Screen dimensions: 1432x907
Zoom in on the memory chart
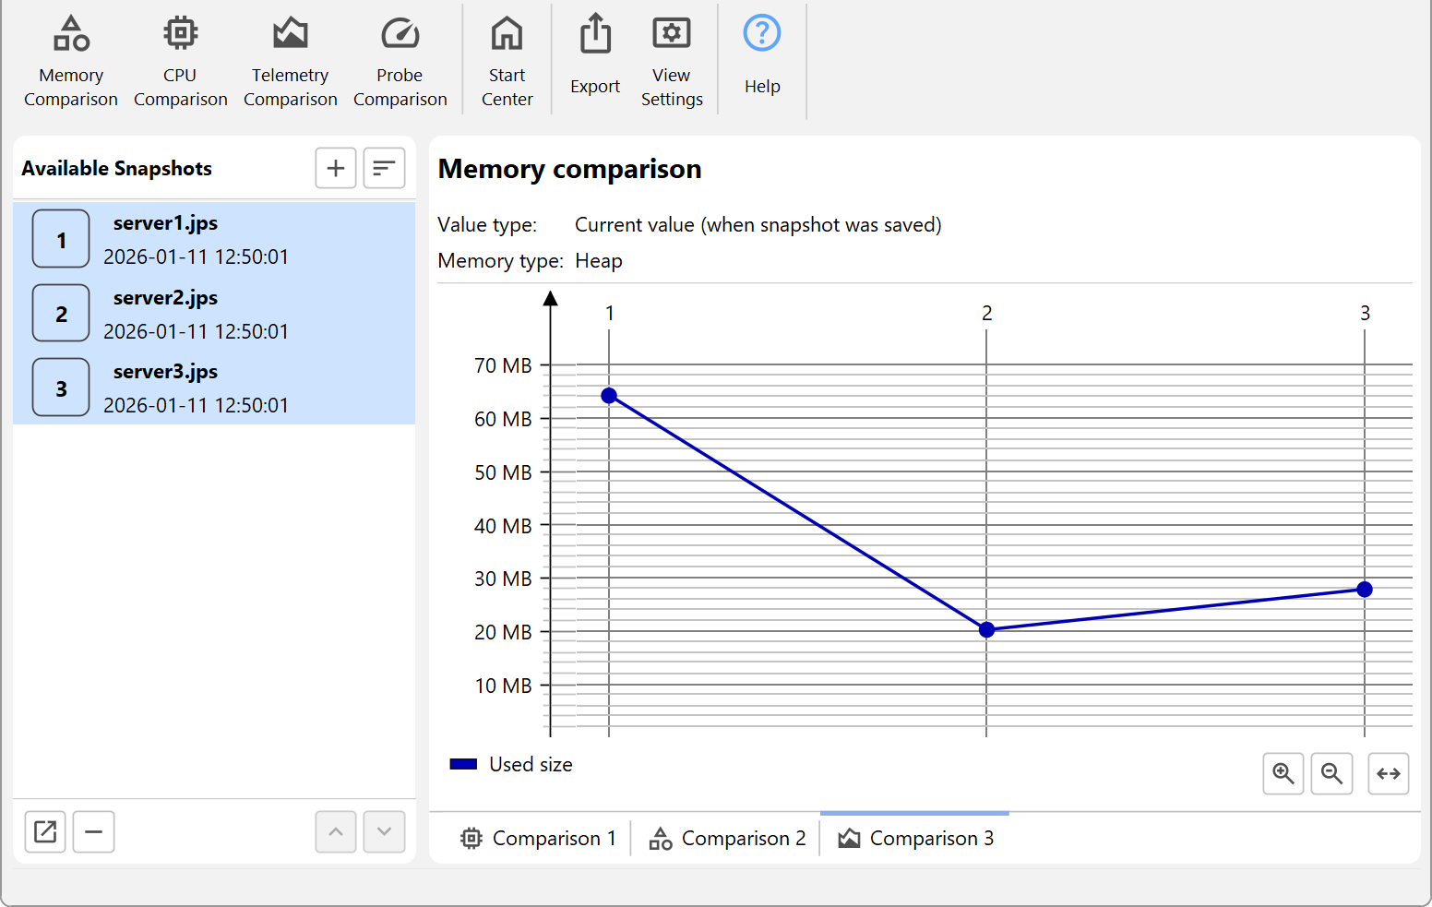[x=1283, y=773]
